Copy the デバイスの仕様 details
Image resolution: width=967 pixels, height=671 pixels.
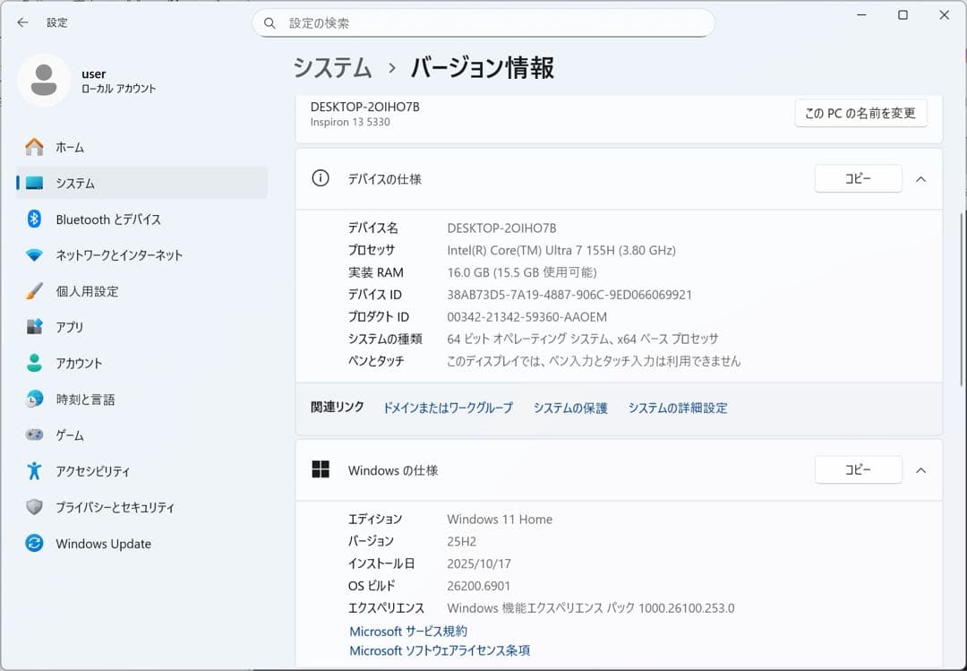click(858, 178)
